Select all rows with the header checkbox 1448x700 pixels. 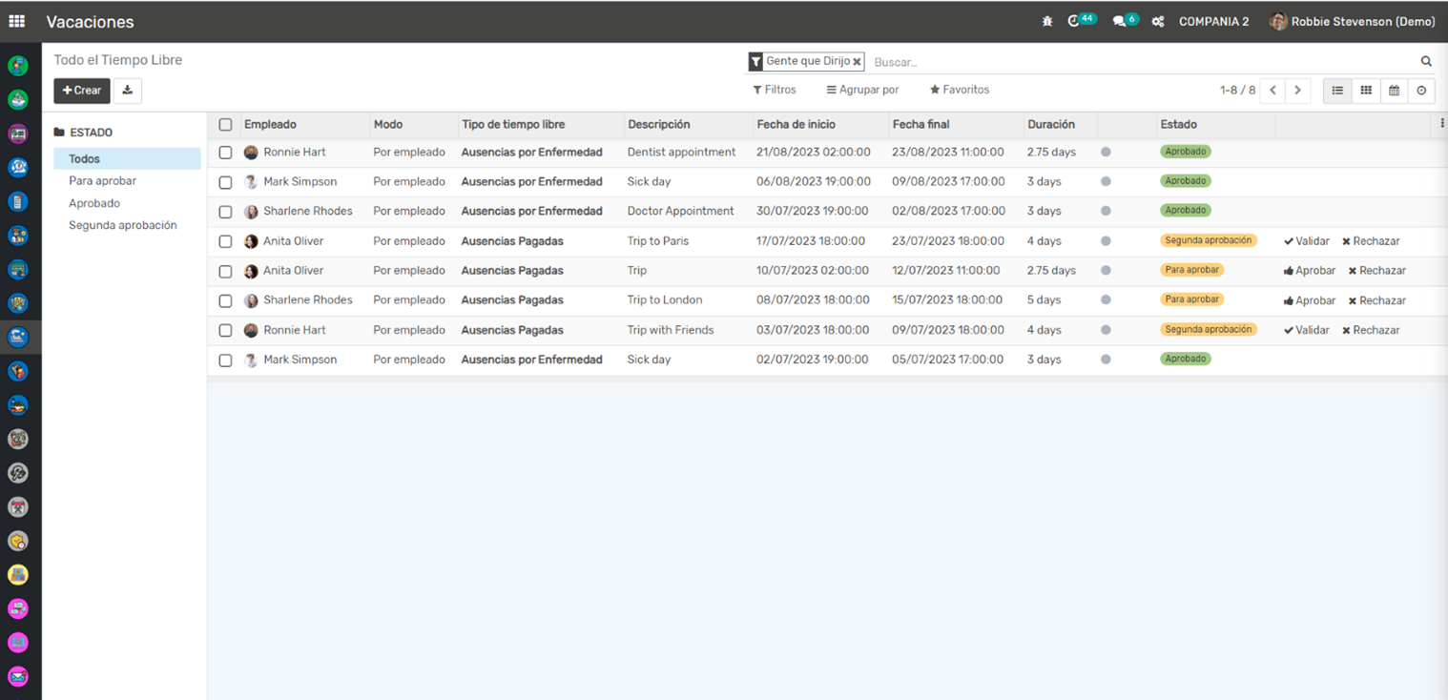pyautogui.click(x=225, y=125)
